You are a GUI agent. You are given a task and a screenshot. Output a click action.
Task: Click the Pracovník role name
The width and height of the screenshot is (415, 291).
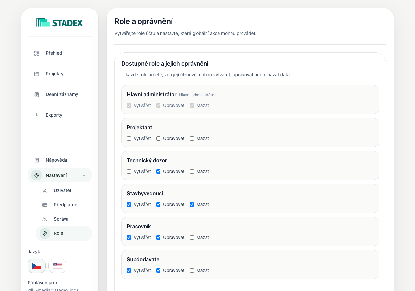[139, 226]
